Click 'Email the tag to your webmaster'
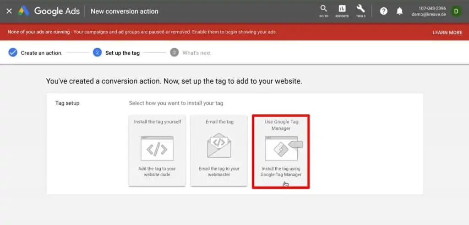Image resolution: width=469 pixels, height=225 pixels. tap(219, 171)
